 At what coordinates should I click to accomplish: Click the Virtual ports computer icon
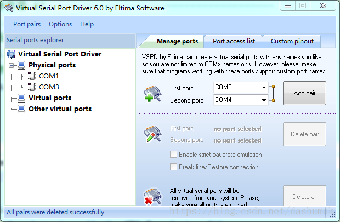coord(21,98)
